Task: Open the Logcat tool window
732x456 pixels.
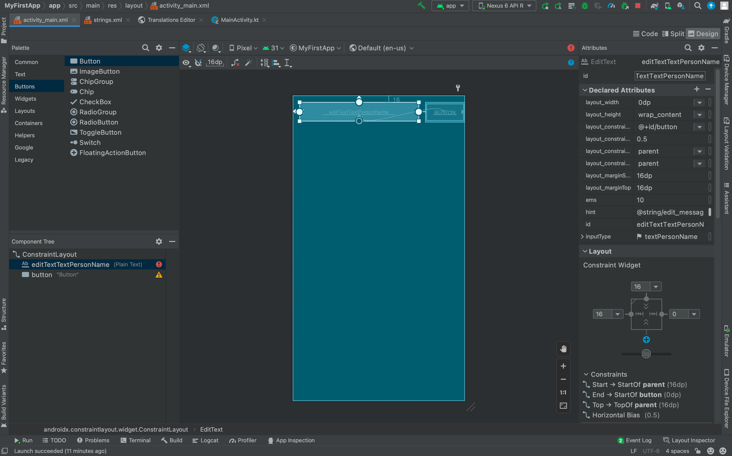Action: 206,440
